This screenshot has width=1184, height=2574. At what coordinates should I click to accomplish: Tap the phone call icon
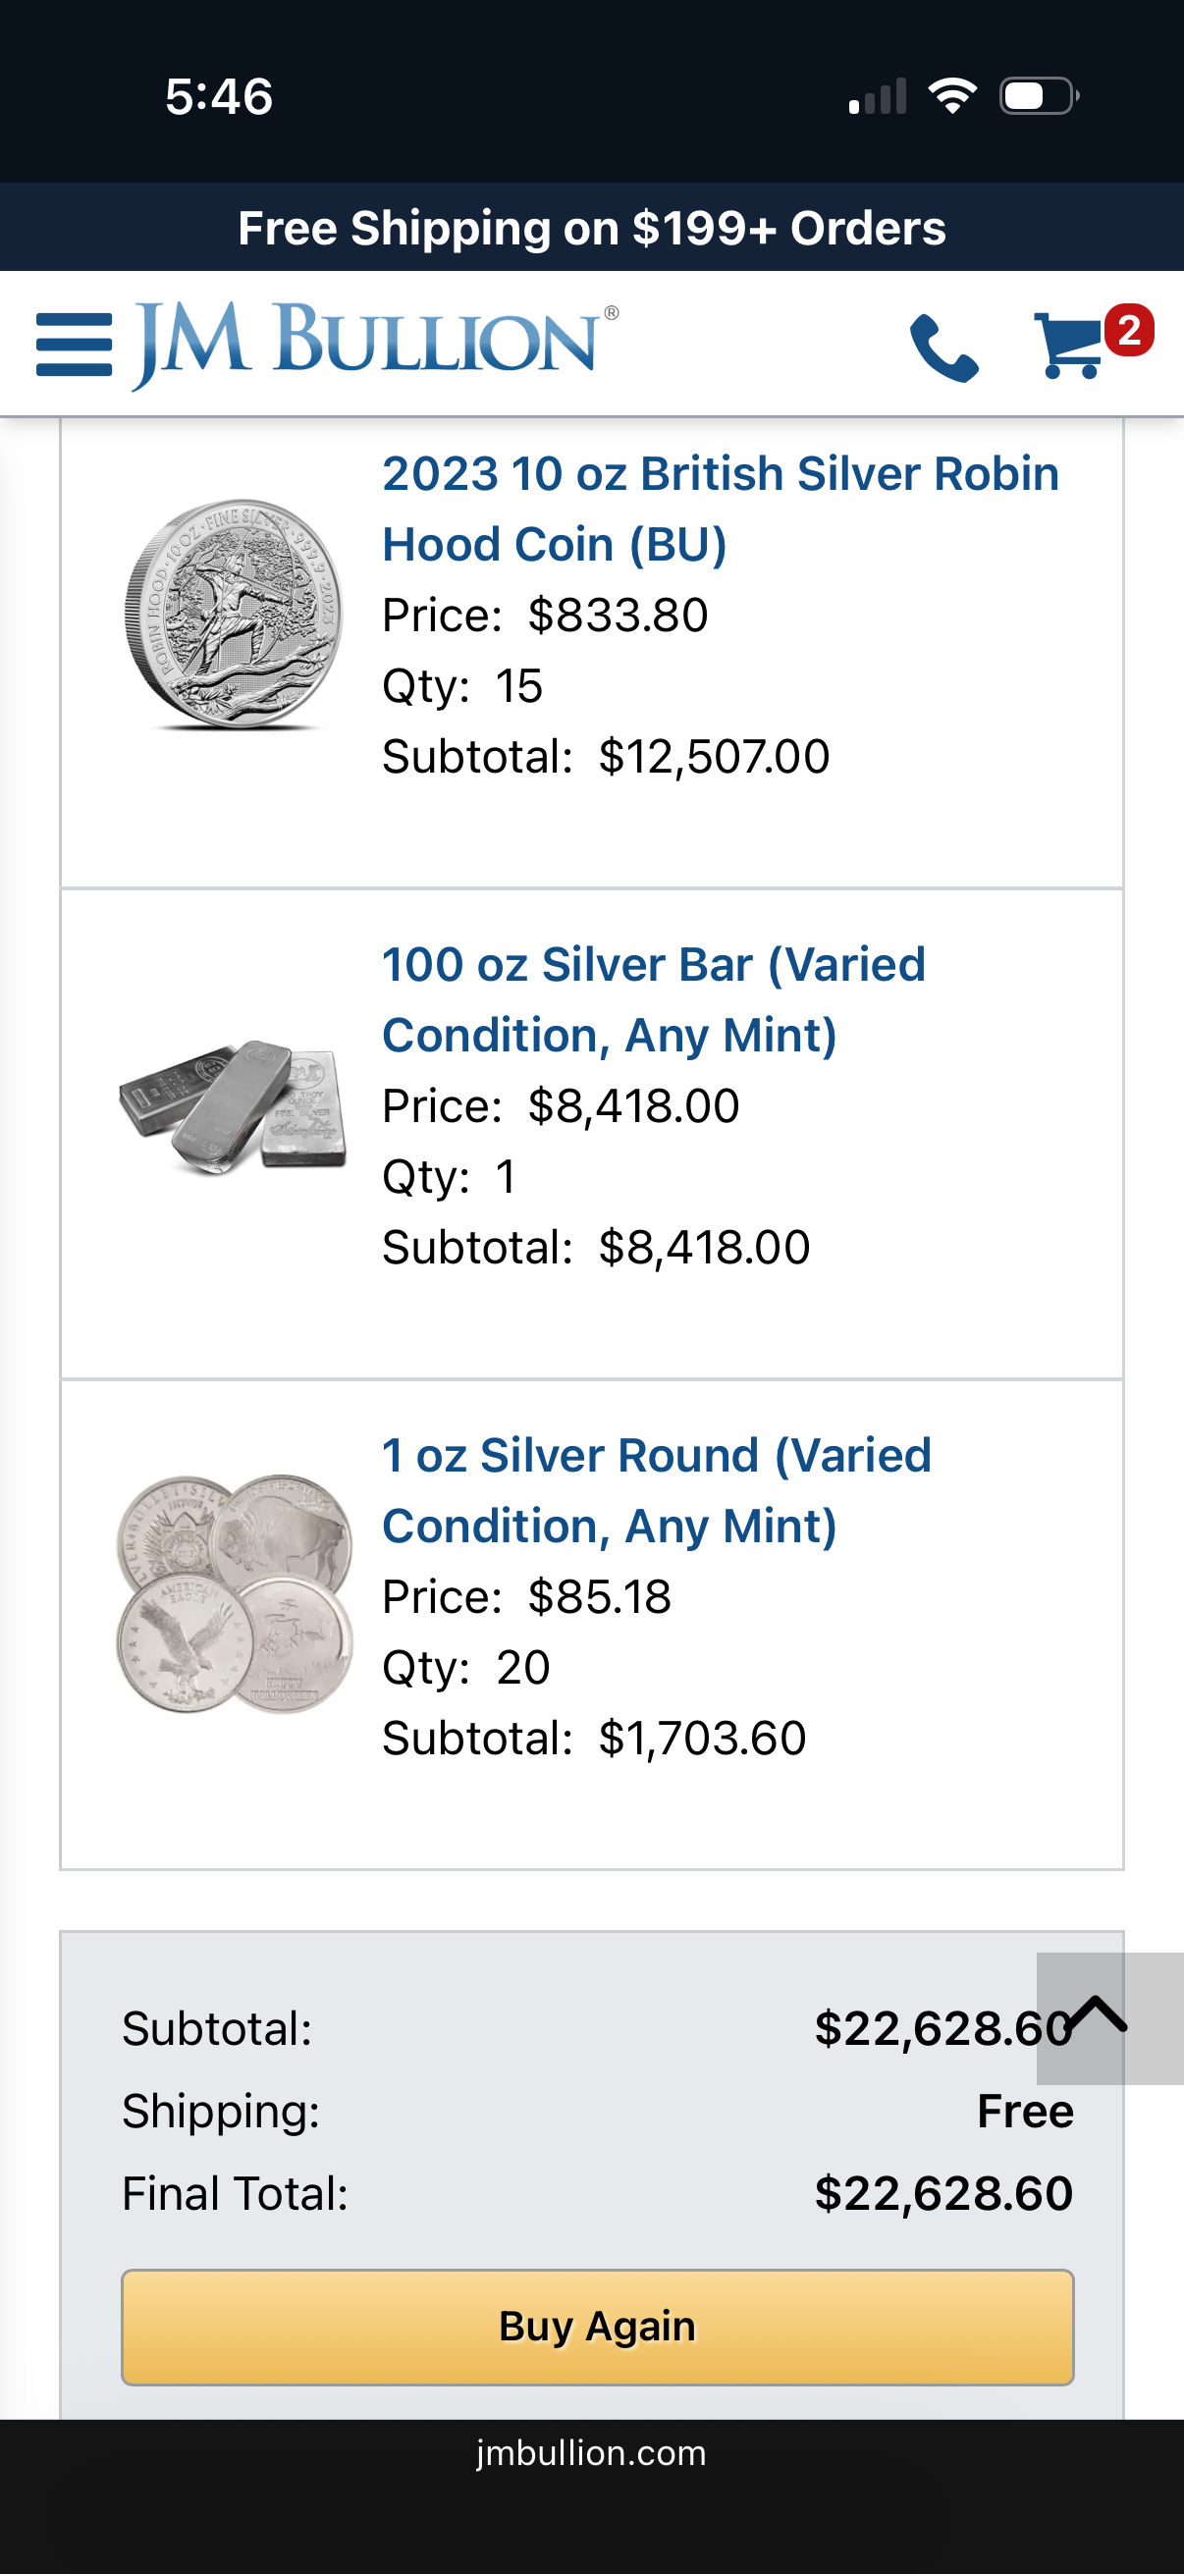click(943, 347)
